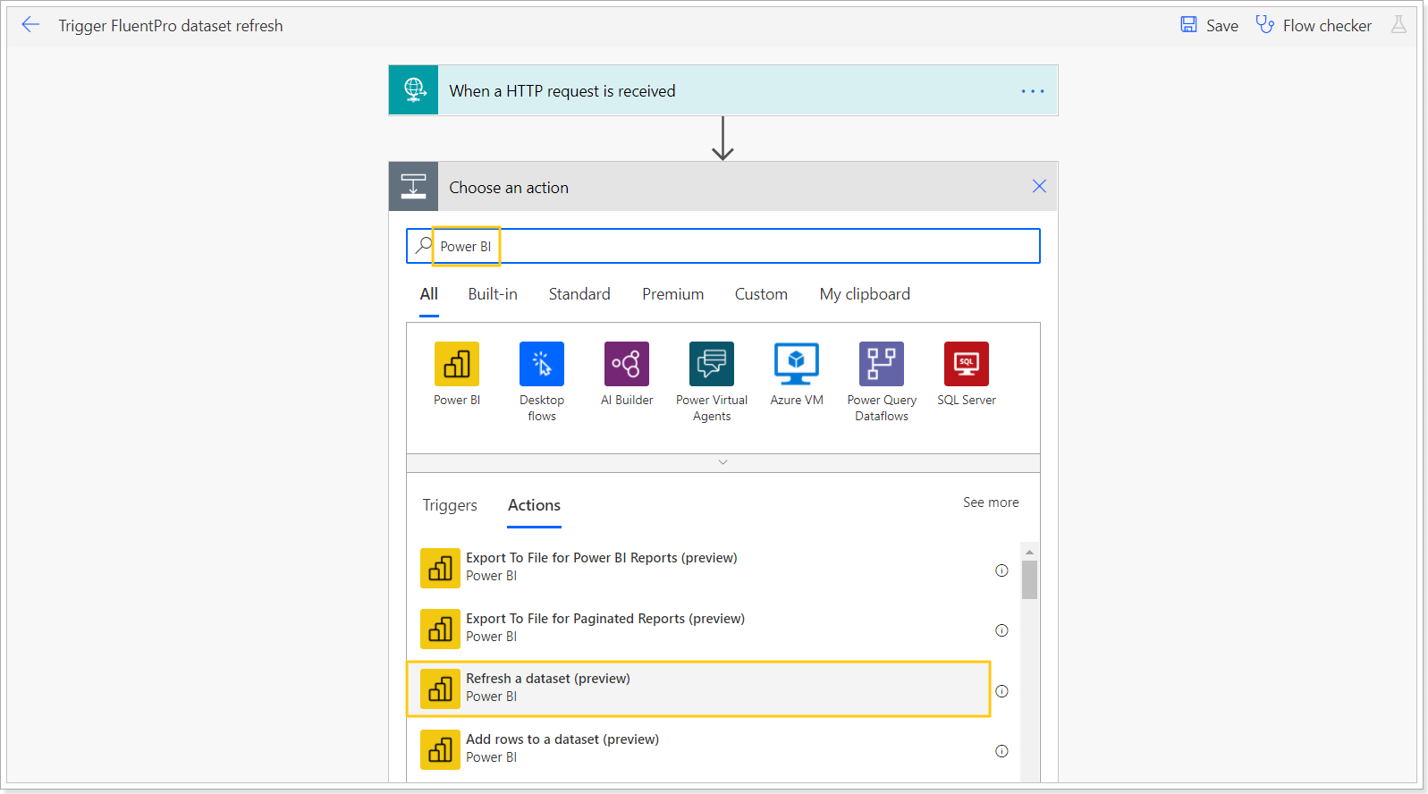
Task: Select Add rows to a dataset (preview)
Action: 698,749
